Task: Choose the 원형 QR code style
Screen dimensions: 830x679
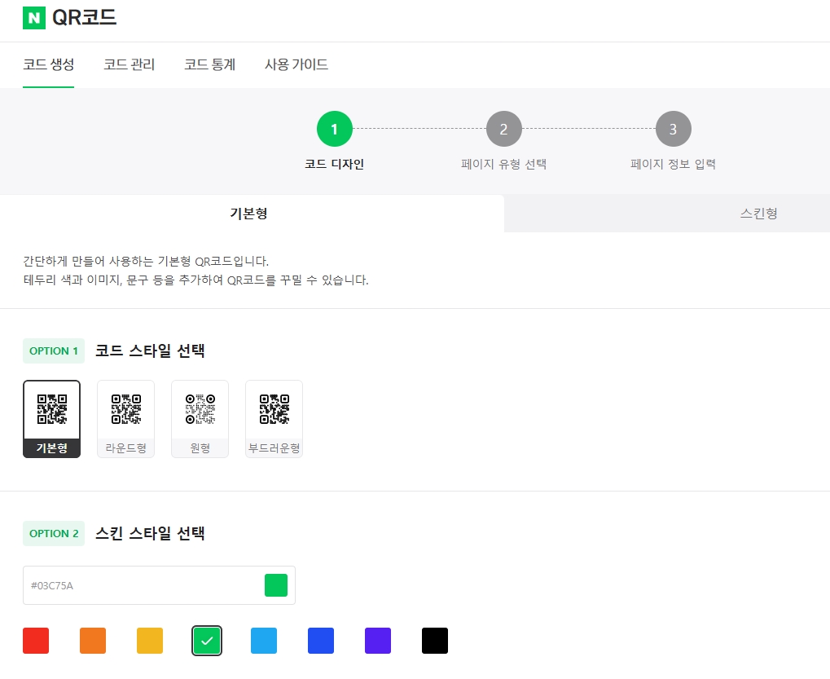Action: [200, 419]
